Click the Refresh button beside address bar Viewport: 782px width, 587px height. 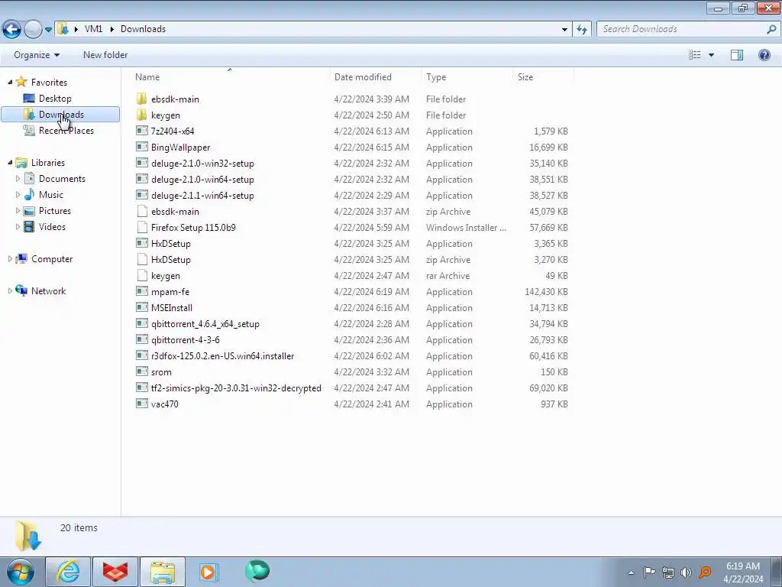coord(581,30)
